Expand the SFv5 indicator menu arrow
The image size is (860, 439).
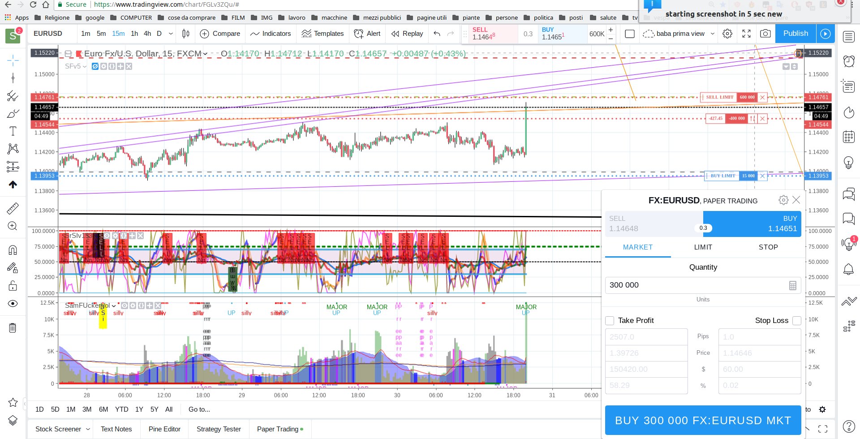click(x=85, y=66)
